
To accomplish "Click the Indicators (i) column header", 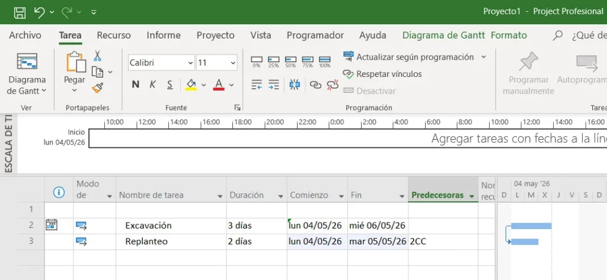I will click(x=59, y=192).
